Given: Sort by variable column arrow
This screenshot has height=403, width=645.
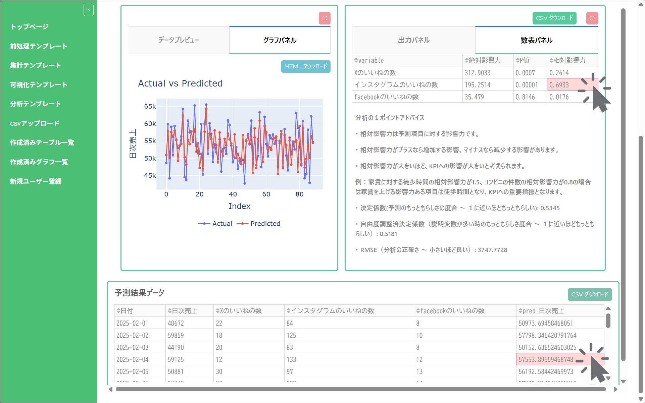Looking at the screenshot, I should coord(356,61).
